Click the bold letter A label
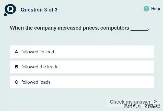Viewport: 163px width, 111px height. 16,52
